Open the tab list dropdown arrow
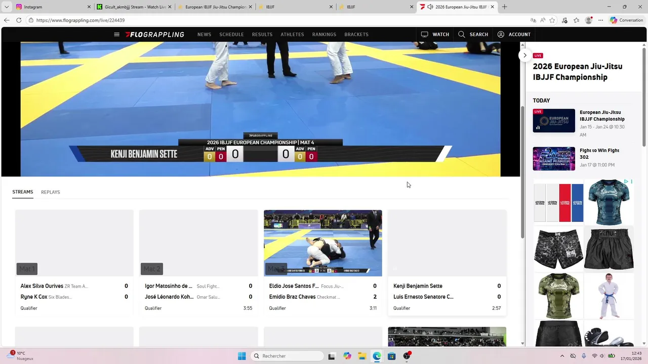 pyautogui.click(x=7, y=7)
